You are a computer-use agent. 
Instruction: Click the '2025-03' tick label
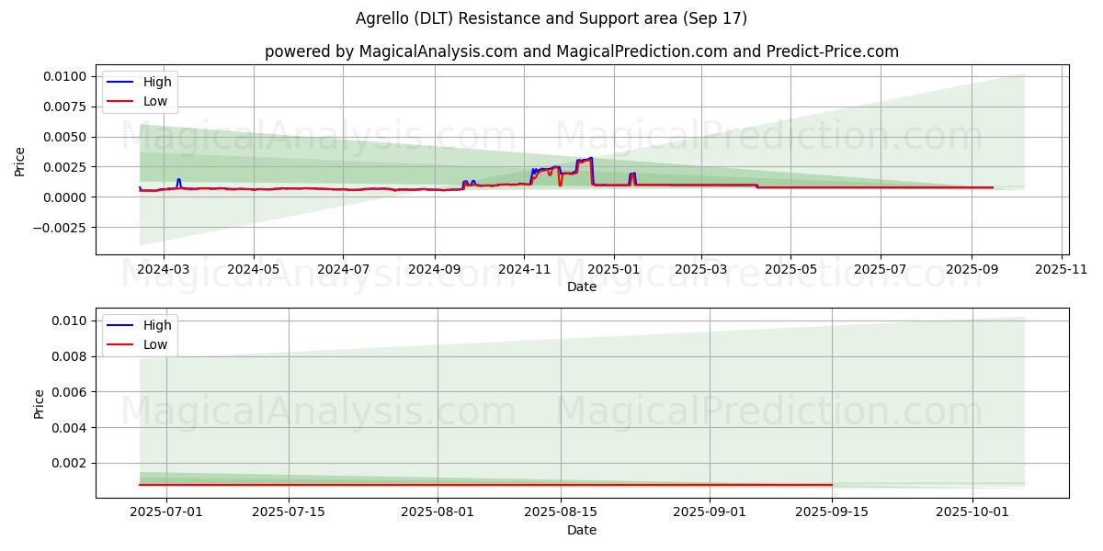pyautogui.click(x=700, y=269)
